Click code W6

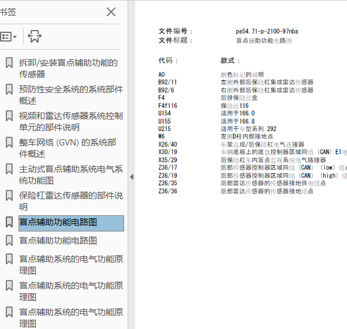(162, 136)
